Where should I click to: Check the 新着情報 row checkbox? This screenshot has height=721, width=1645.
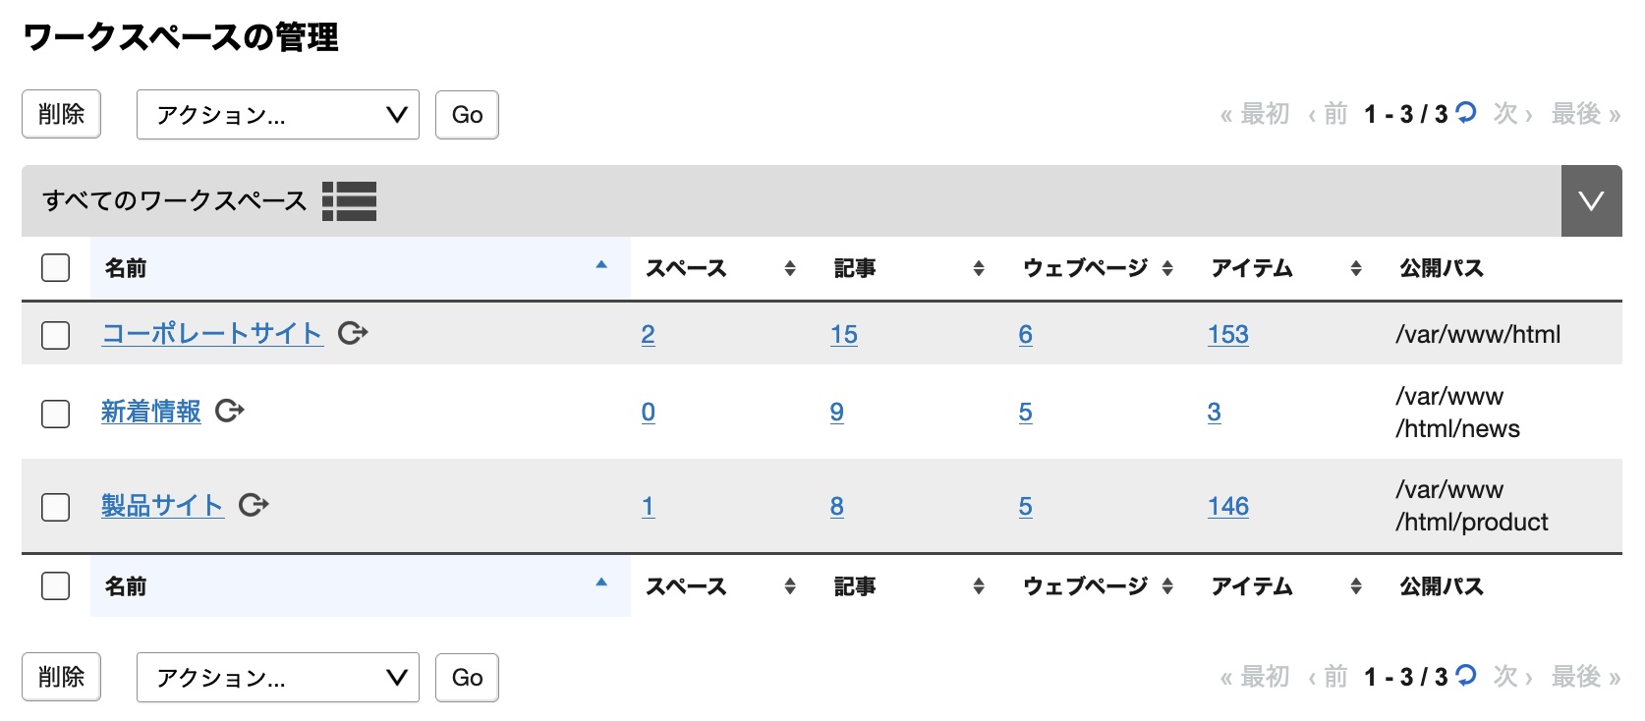pos(56,414)
